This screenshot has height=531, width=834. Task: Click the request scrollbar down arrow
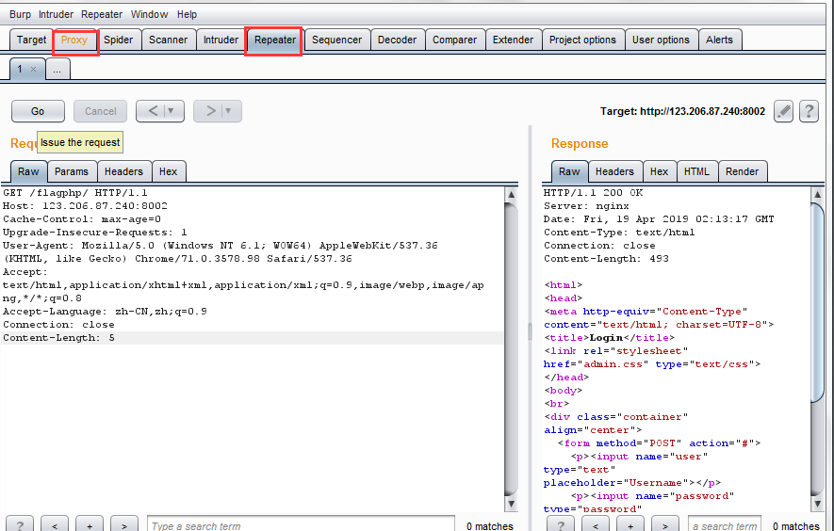click(x=511, y=504)
